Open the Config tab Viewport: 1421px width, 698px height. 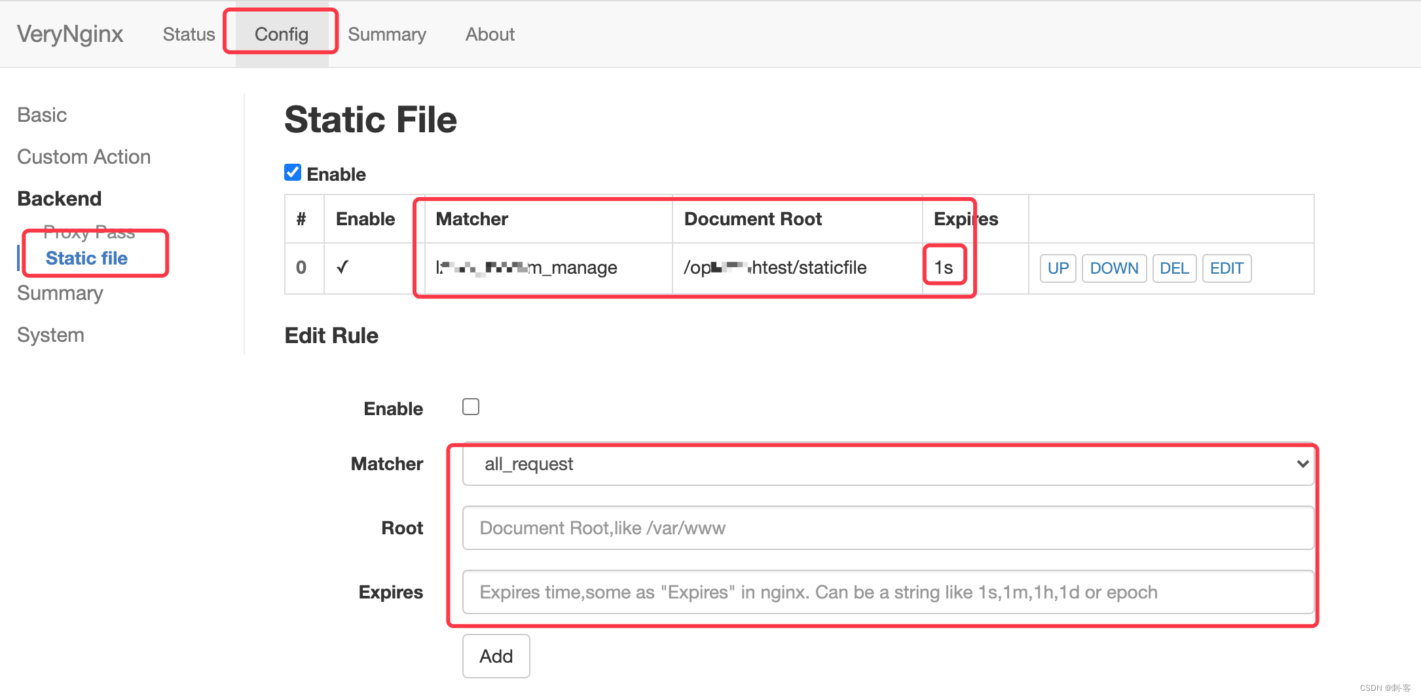(282, 34)
